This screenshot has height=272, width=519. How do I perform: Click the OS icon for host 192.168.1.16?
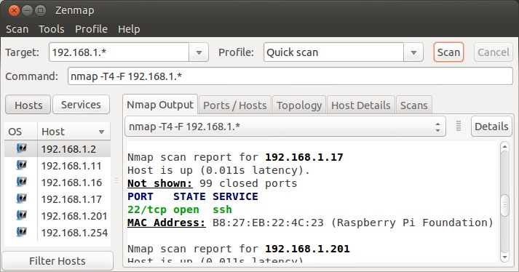click(22, 182)
